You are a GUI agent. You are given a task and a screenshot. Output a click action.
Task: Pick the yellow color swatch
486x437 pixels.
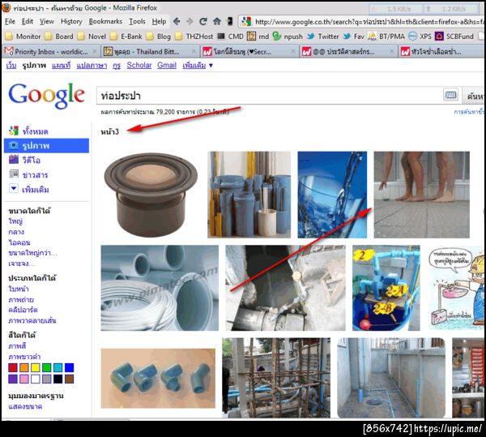(x=36, y=367)
